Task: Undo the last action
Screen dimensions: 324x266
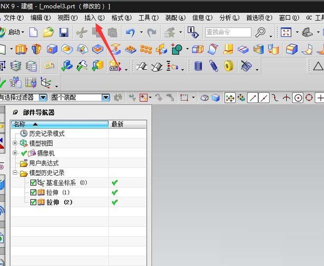Action: pyautogui.click(x=131, y=32)
